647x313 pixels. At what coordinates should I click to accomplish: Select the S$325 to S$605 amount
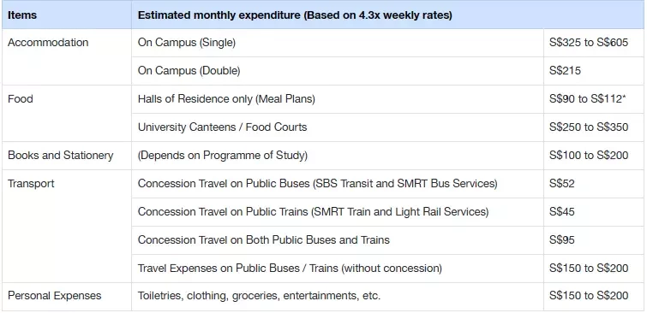point(589,43)
